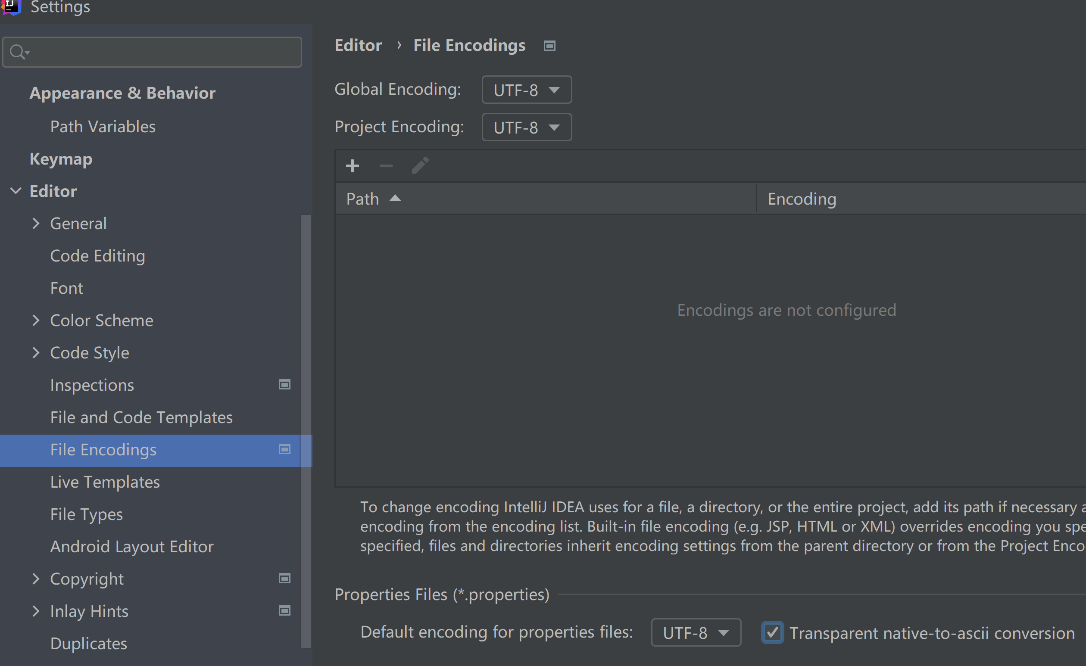Screen dimensions: 1086x666
Task: Click the search magnifier icon in settings
Action: tap(18, 52)
